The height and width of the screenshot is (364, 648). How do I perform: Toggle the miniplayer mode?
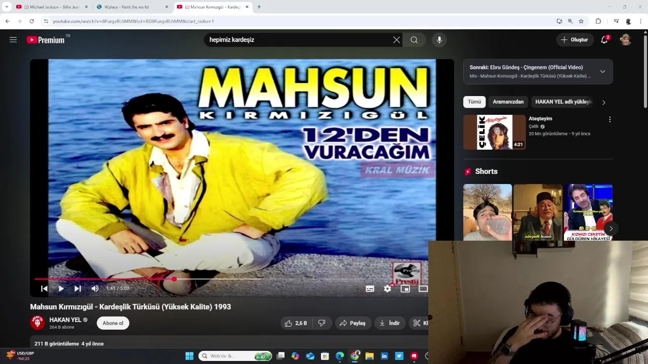[405, 289]
